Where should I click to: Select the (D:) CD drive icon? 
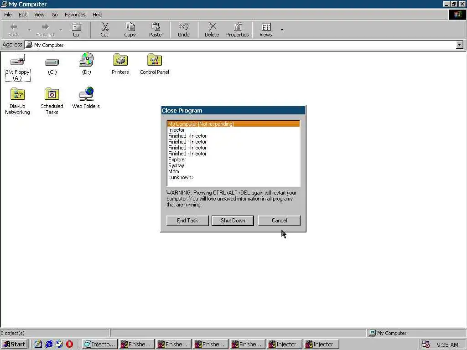point(86,64)
